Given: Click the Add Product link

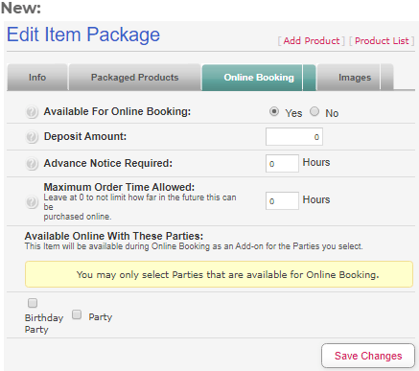Looking at the screenshot, I should [312, 41].
